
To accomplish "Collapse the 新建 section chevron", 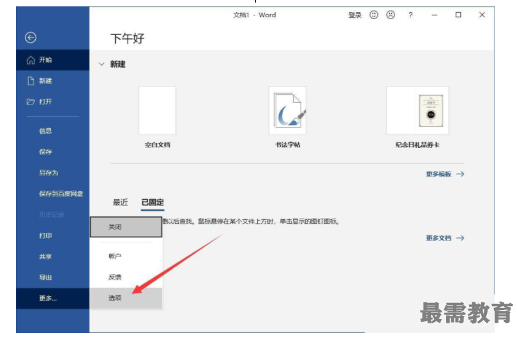I will (x=101, y=64).
